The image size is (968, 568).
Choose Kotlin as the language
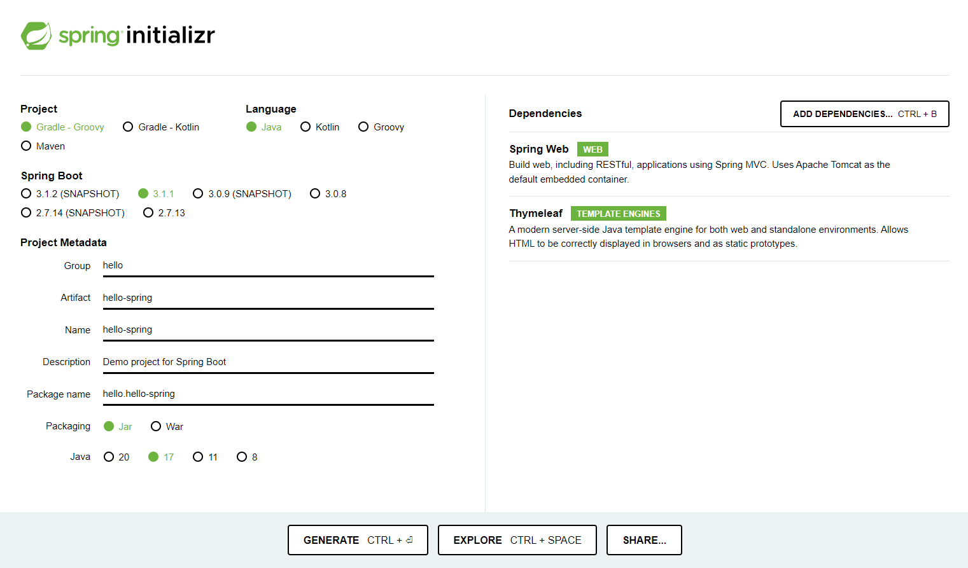[x=319, y=127]
